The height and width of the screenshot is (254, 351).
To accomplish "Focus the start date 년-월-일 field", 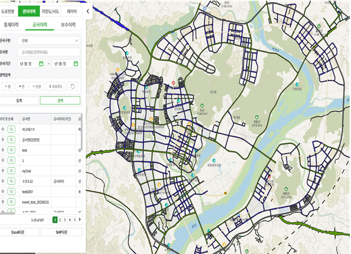I will [31, 64].
